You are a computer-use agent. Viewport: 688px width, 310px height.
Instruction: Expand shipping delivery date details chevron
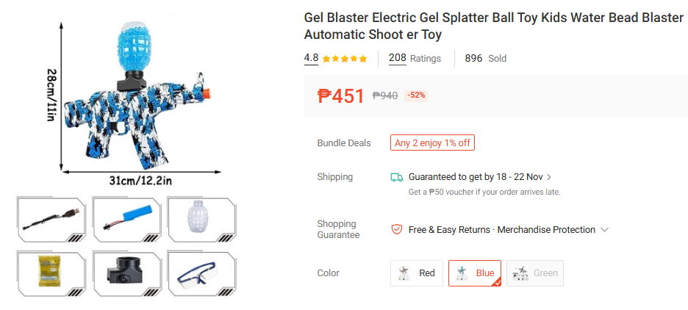pos(549,177)
